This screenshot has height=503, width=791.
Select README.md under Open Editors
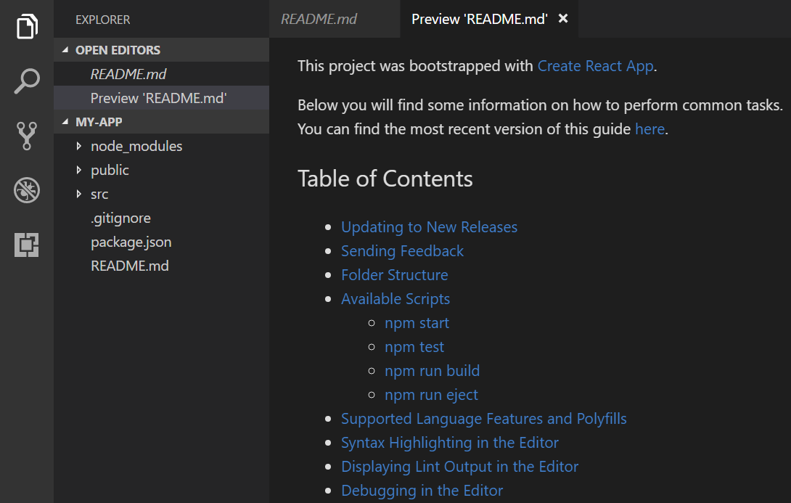(161, 74)
